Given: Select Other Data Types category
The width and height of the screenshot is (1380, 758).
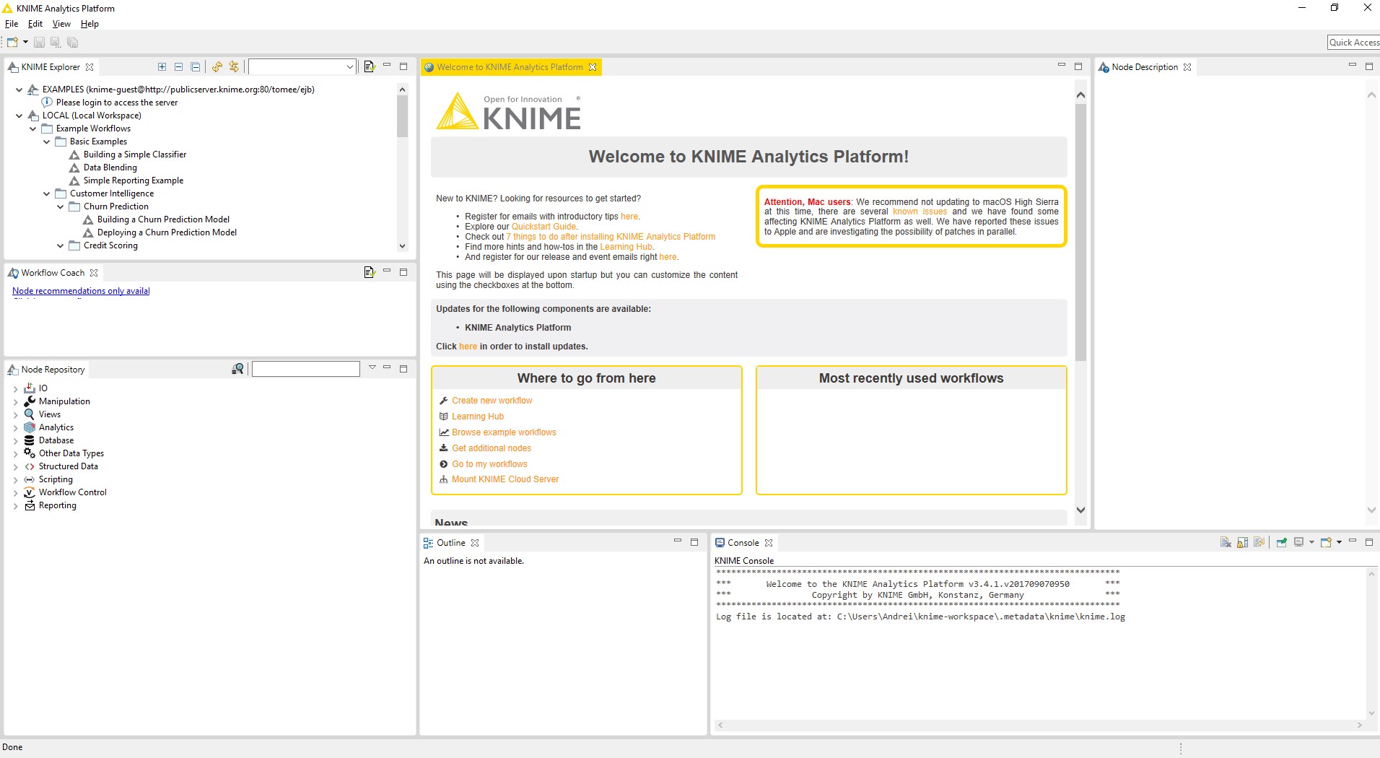Looking at the screenshot, I should tap(71, 453).
